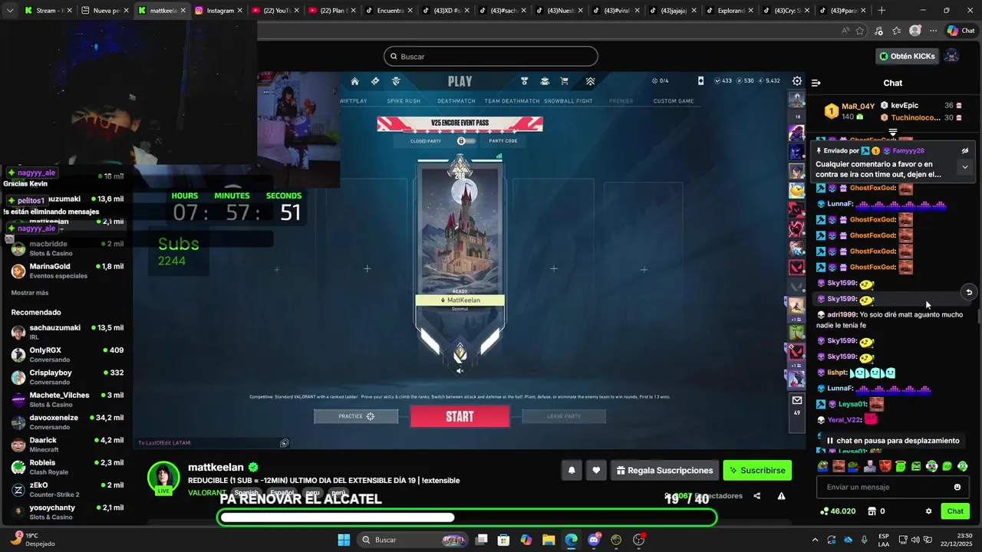Pick the angry green square quick emote

(x=916, y=466)
